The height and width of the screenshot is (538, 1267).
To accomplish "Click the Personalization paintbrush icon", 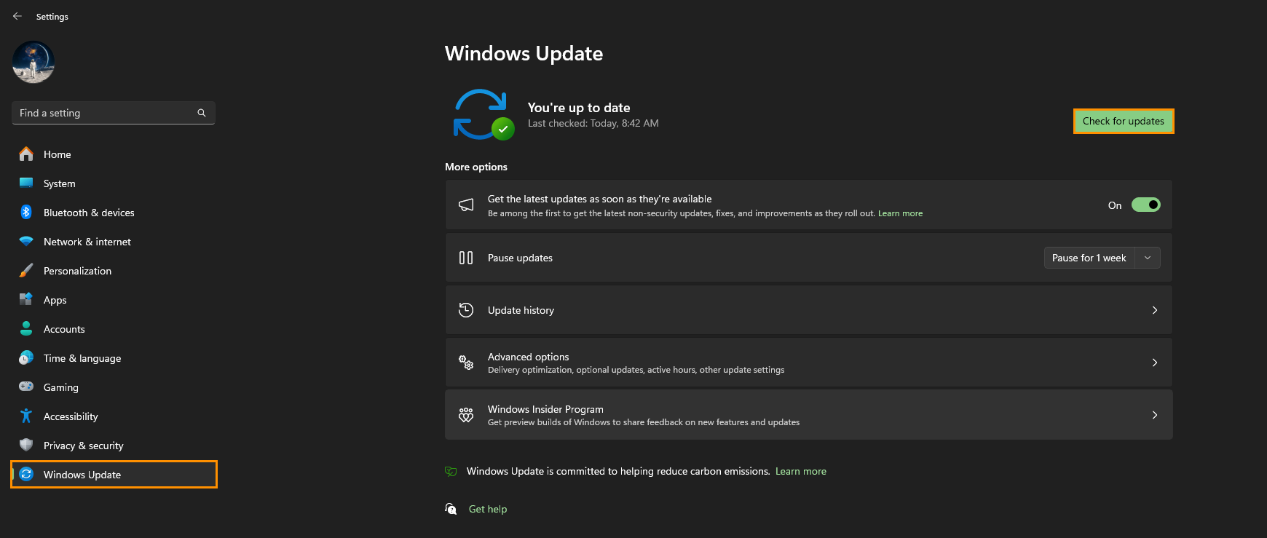I will pos(26,270).
